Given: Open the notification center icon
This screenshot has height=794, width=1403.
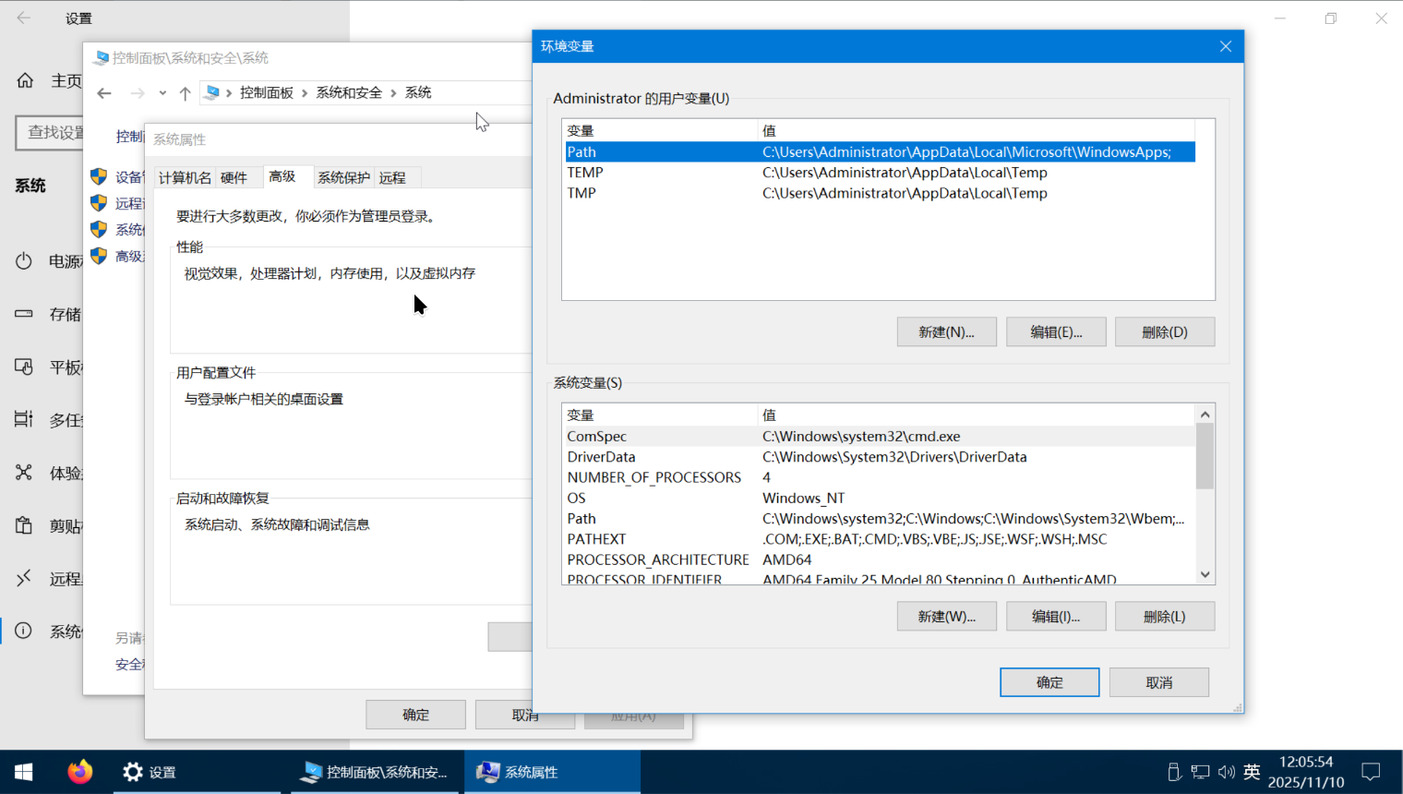Looking at the screenshot, I should pyautogui.click(x=1371, y=772).
